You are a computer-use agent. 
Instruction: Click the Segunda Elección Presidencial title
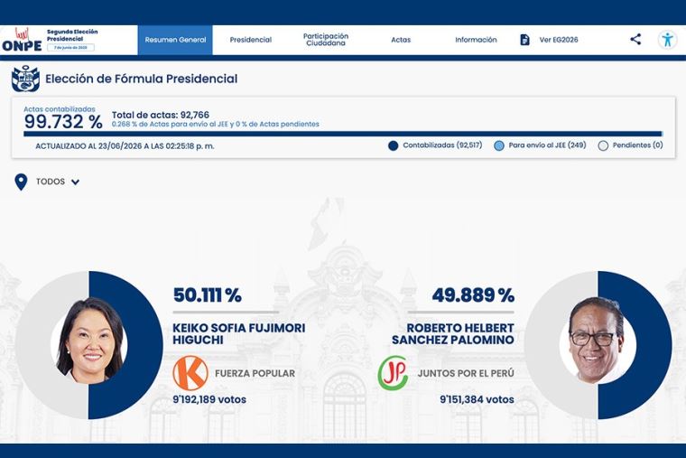pos(72,35)
